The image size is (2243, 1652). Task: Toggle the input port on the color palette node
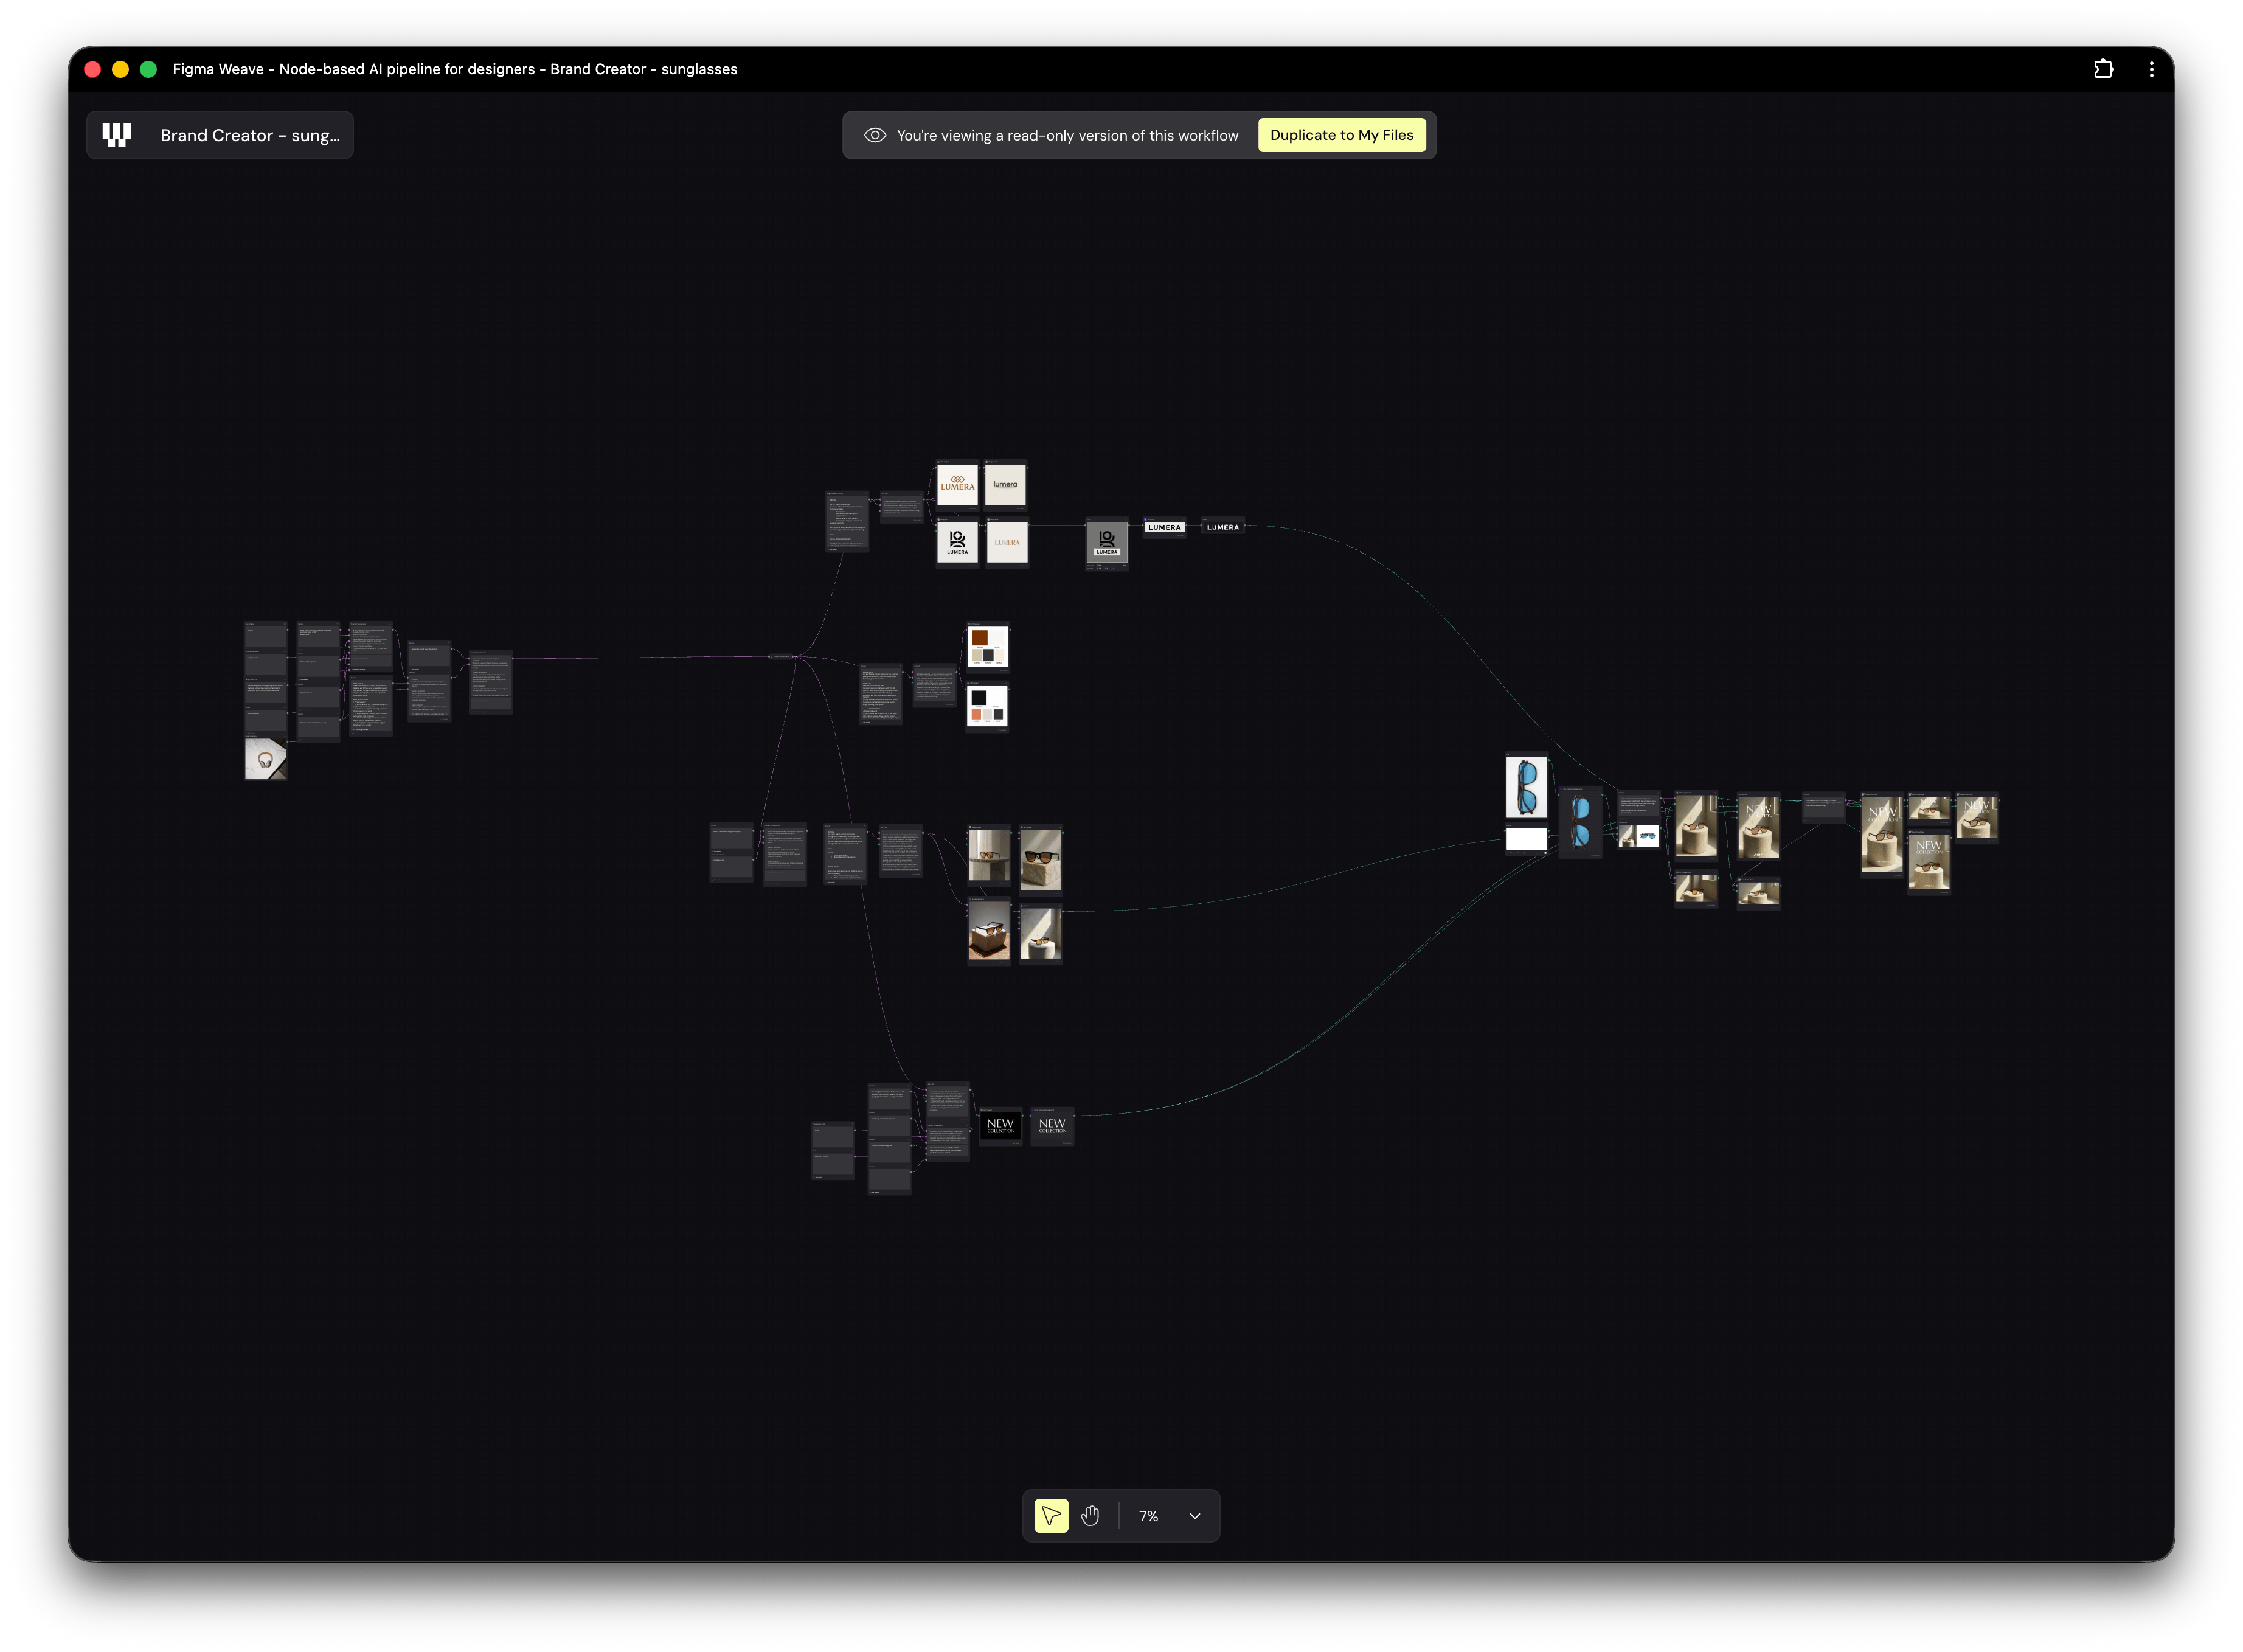(x=966, y=631)
